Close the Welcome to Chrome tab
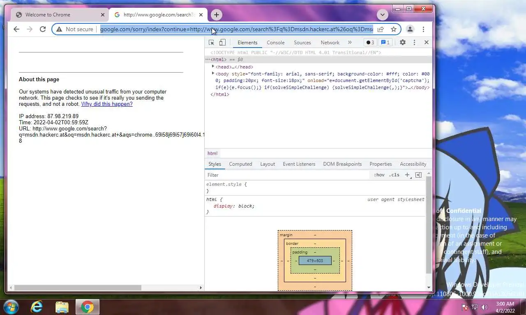Image resolution: width=526 pixels, height=315 pixels. [x=103, y=15]
